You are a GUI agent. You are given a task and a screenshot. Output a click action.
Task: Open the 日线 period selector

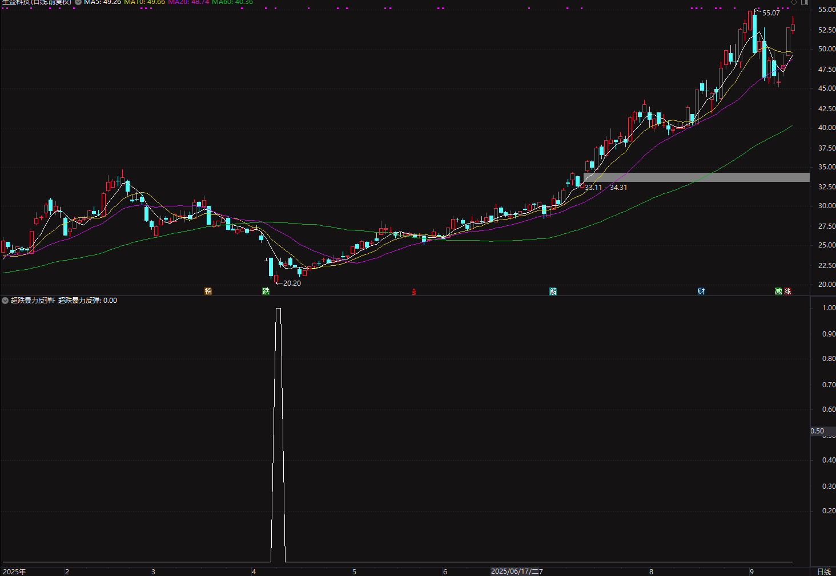(x=823, y=571)
